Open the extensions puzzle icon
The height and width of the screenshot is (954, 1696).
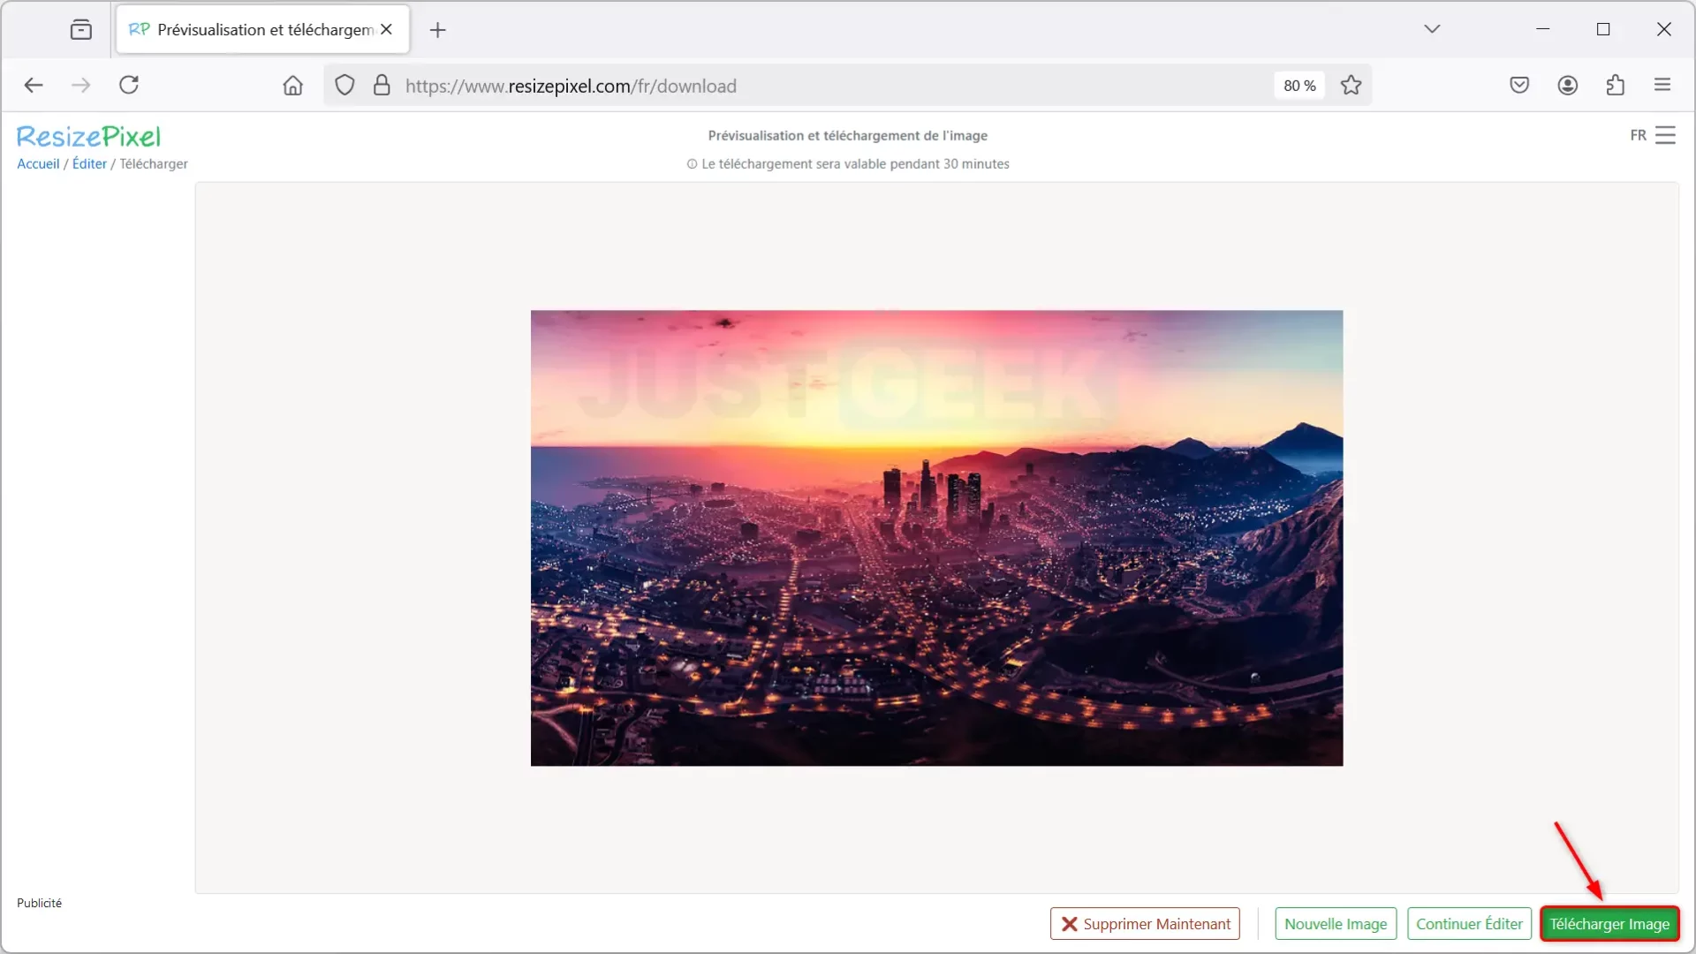tap(1615, 85)
